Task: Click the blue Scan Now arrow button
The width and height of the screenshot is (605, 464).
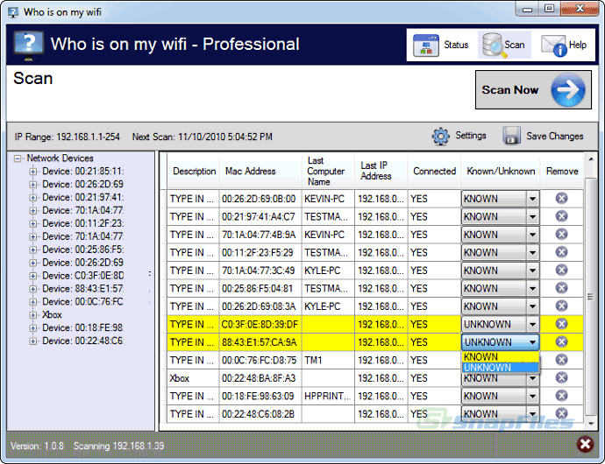Action: coord(568,90)
